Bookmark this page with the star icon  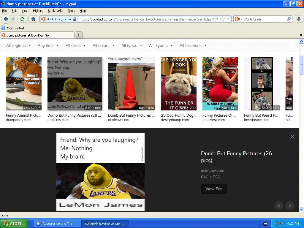(x=222, y=19)
